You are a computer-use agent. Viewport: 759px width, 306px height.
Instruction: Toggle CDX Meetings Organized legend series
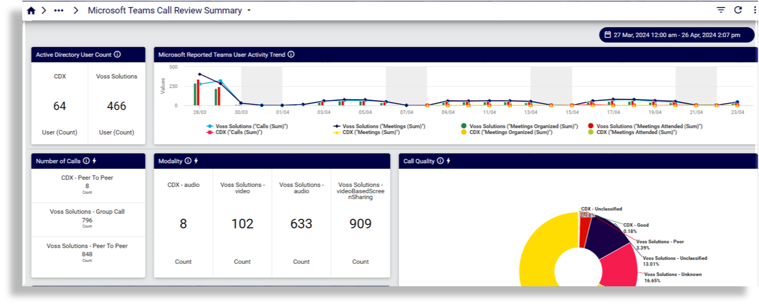[x=507, y=132]
